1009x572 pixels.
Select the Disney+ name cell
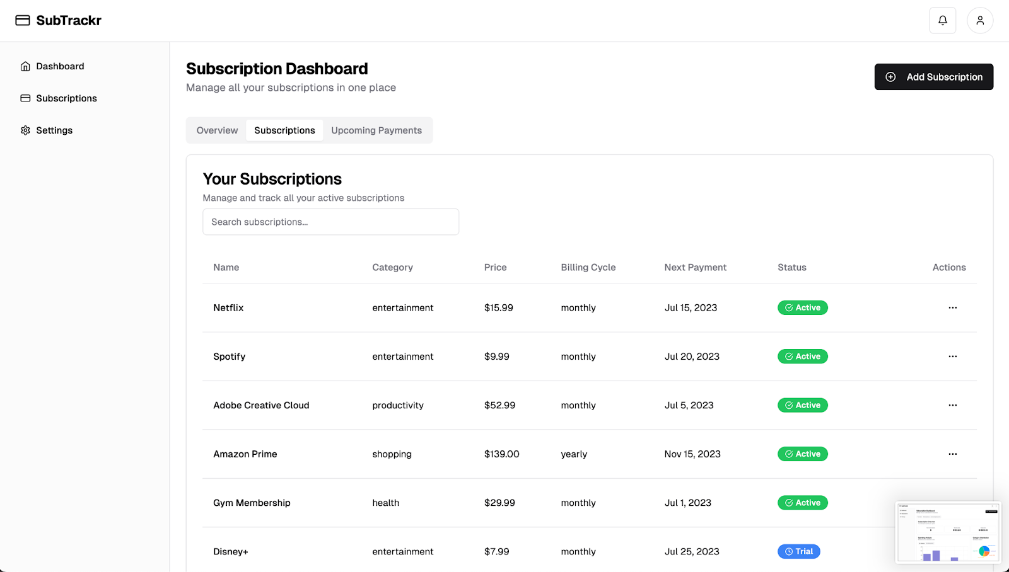click(x=231, y=551)
